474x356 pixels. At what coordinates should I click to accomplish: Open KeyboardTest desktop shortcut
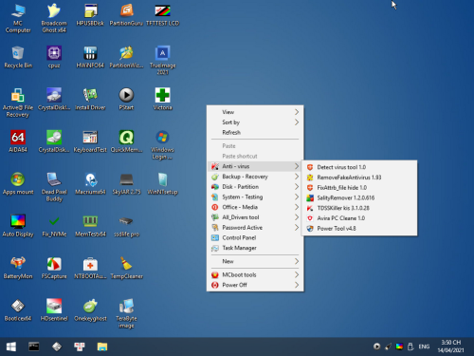point(90,141)
